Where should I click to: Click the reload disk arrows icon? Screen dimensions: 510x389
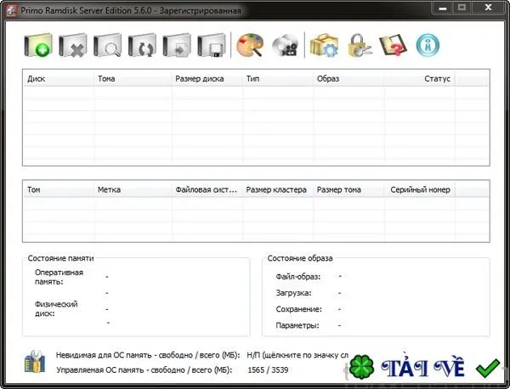142,45
